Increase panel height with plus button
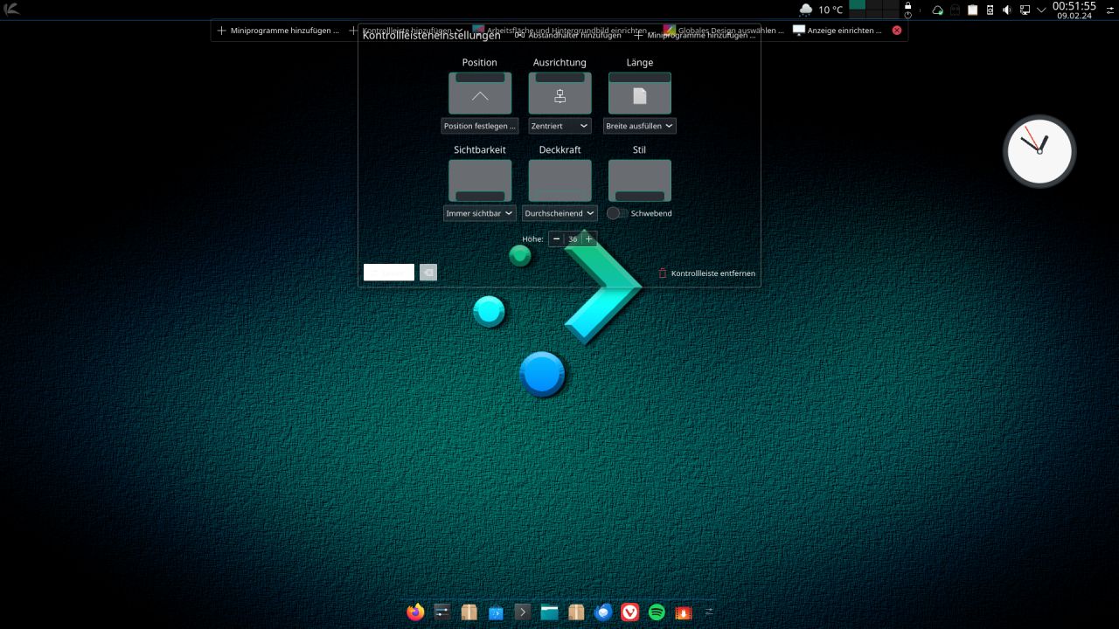The height and width of the screenshot is (629, 1119). point(589,238)
